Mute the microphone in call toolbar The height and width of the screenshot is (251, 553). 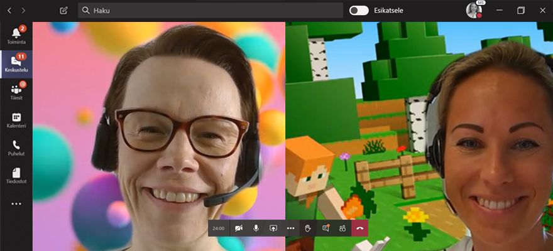point(256,228)
